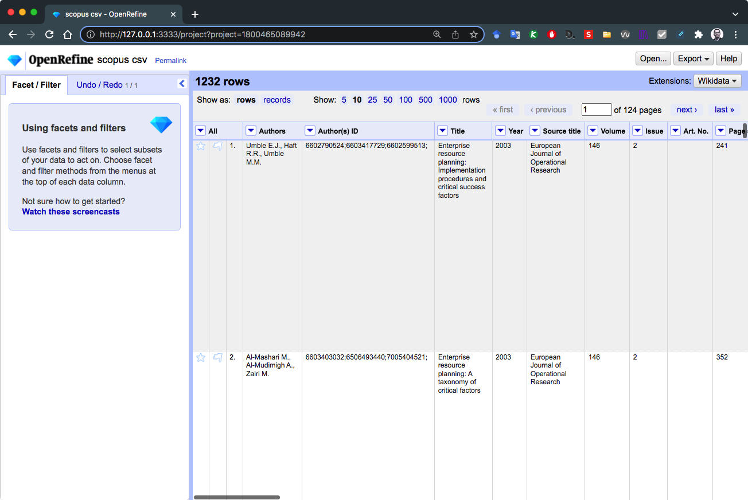Open the Issue column dropdown menu

pyautogui.click(x=637, y=131)
